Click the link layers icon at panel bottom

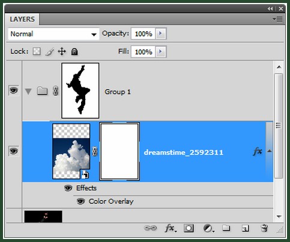point(151,228)
